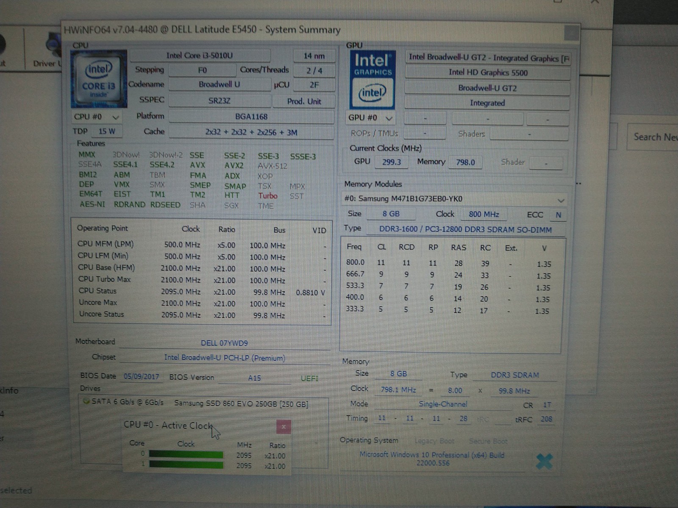Screen dimensions: 678x508
Task: Click the SATA drive status icon
Action: [x=86, y=401]
